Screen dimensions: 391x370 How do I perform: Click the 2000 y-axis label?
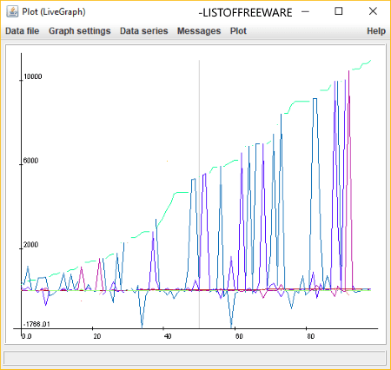pyautogui.click(x=30, y=245)
